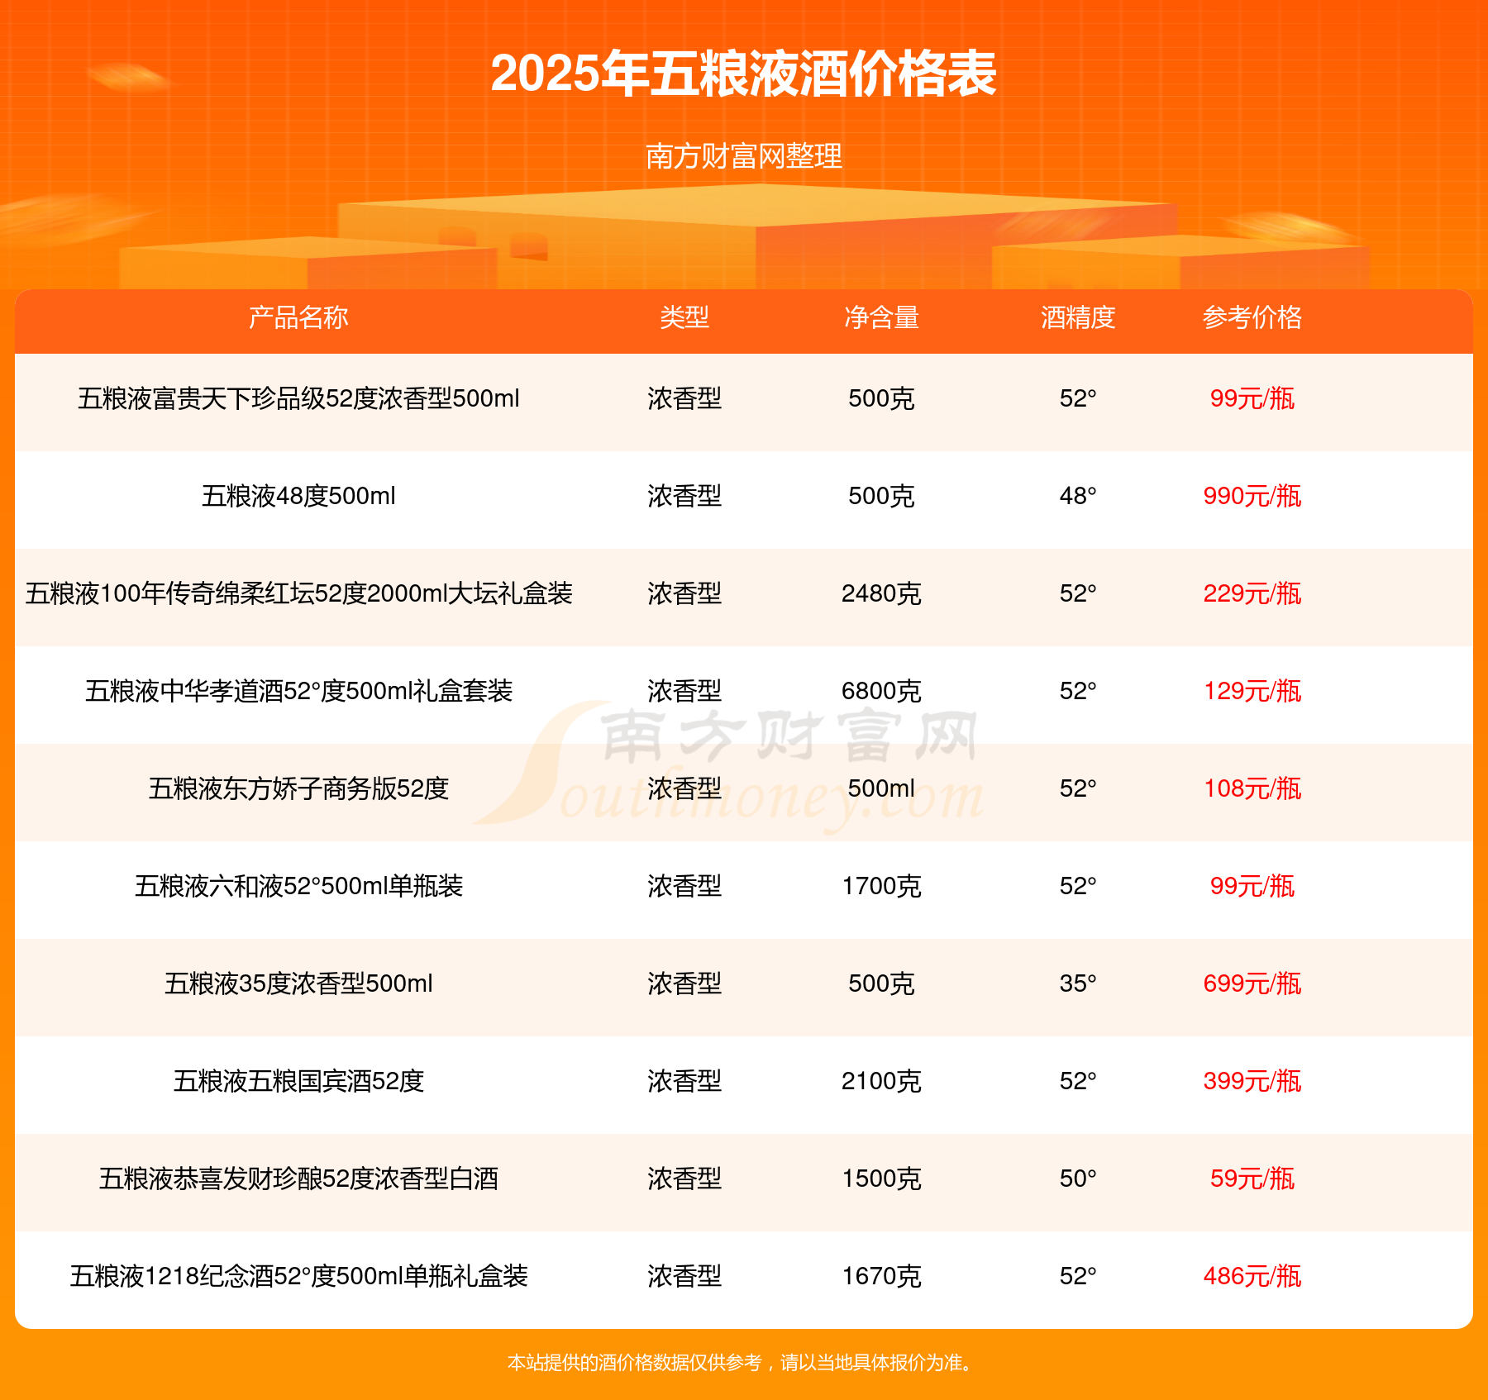This screenshot has width=1488, height=1400.
Task: Click the 6800克 net content cell
Action: point(881,692)
